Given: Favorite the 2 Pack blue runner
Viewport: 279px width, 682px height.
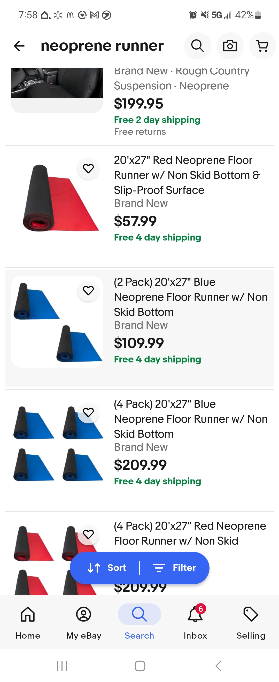Looking at the screenshot, I should (88, 290).
